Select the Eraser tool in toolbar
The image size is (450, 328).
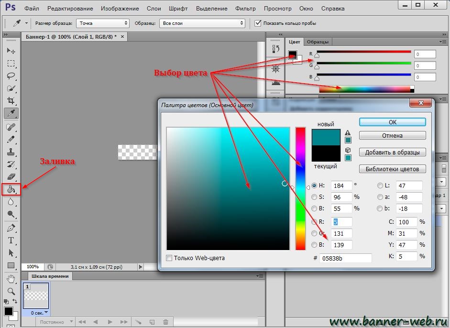pos(11,176)
